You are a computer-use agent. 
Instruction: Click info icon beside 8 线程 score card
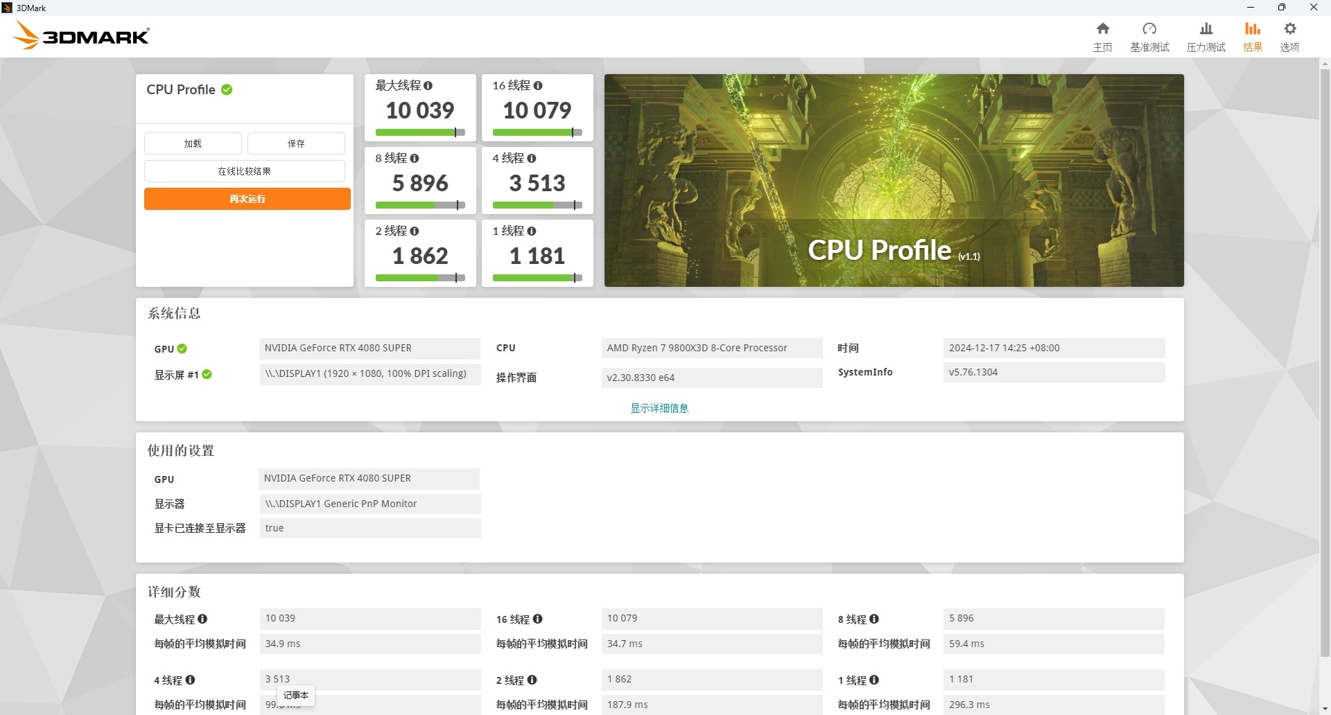click(x=415, y=159)
